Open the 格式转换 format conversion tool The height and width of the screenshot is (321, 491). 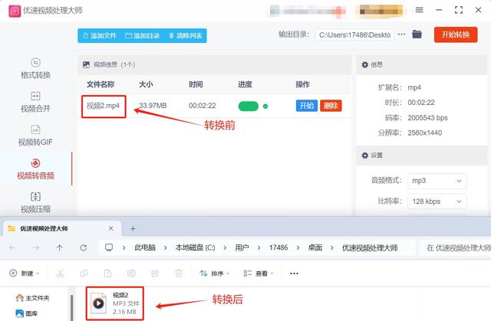pos(35,68)
